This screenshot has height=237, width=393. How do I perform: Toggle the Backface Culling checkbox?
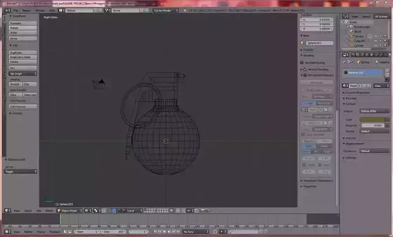(302, 62)
